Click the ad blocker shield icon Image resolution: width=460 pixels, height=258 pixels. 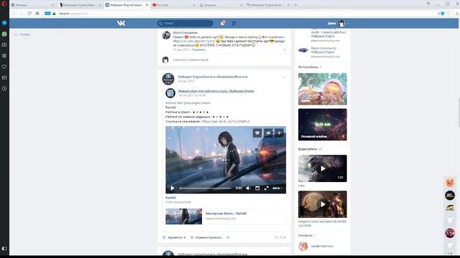[x=443, y=14]
